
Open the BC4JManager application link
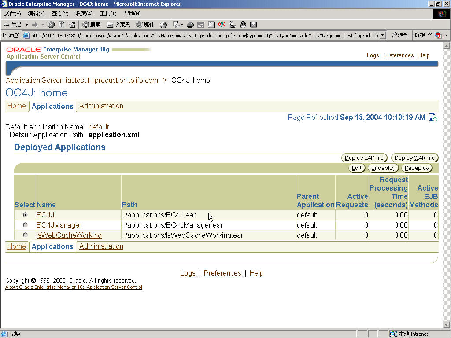pos(59,225)
